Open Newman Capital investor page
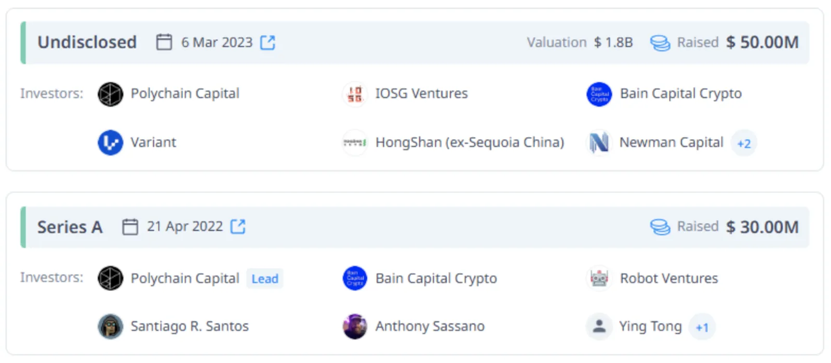Viewport: 831px width, 363px height. coord(672,142)
